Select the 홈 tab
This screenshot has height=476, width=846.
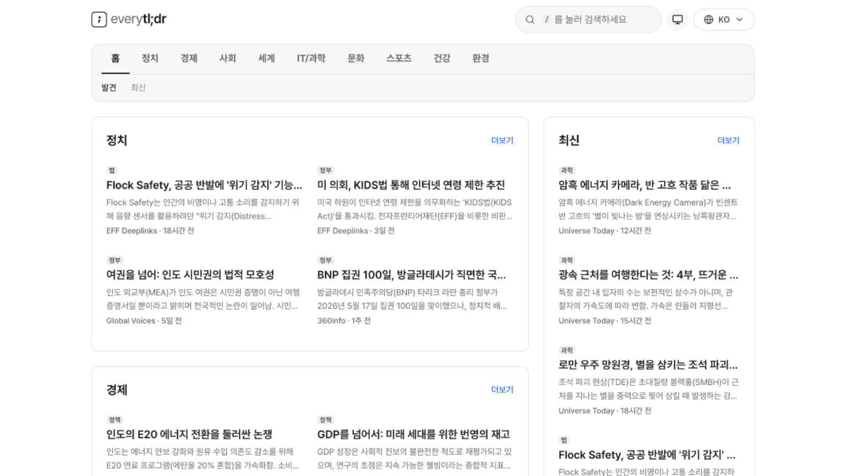(x=115, y=59)
